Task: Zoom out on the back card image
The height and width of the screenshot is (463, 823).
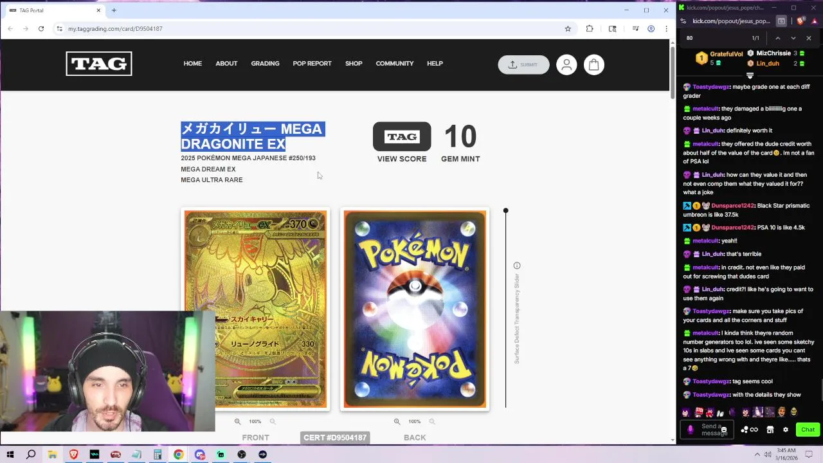Action: 432,421
